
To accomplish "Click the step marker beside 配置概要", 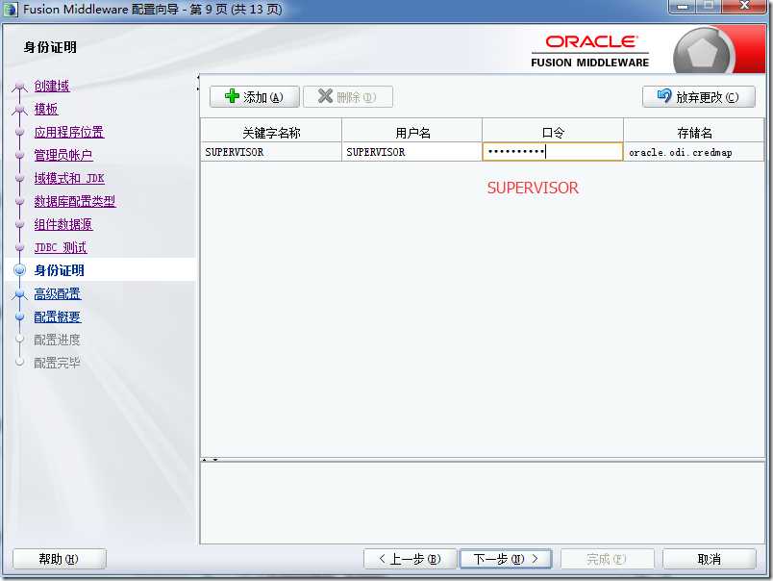I will tap(20, 316).
